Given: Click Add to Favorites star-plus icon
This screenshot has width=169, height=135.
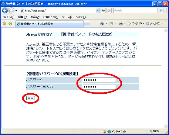Looking at the screenshot, I should pos(10,23).
